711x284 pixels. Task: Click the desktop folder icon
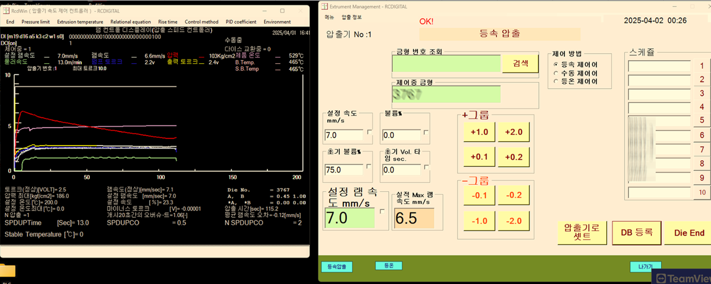tap(7, 271)
